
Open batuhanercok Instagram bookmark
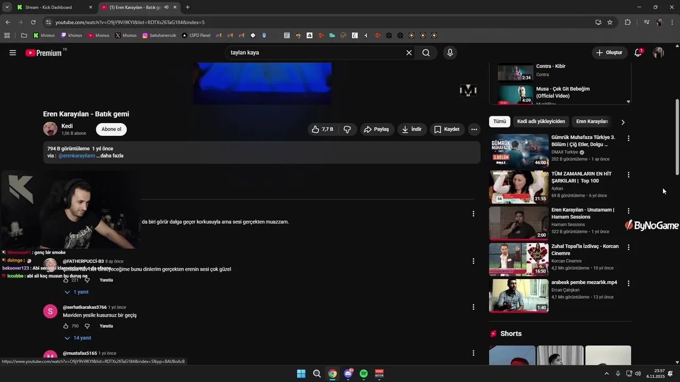point(159,36)
